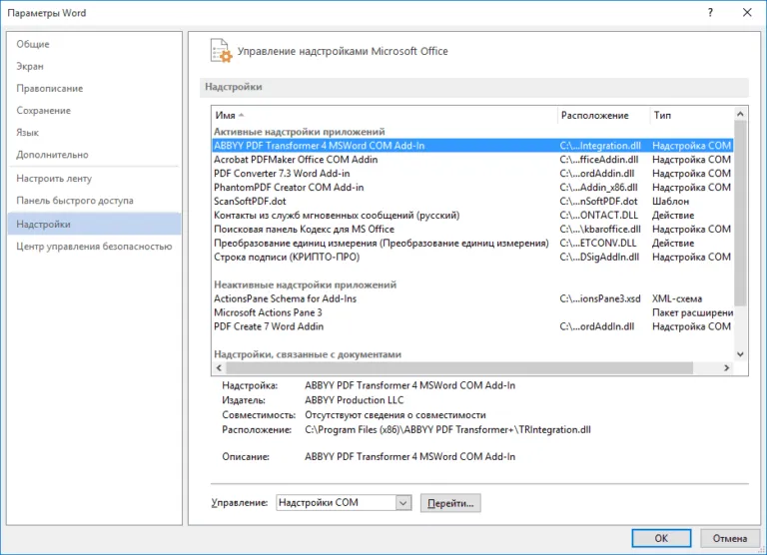
Task: Open the Экран settings category
Action: (x=94, y=66)
